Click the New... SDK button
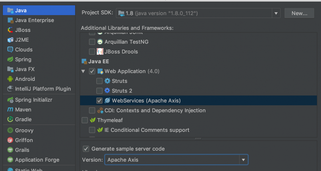 (299, 13)
